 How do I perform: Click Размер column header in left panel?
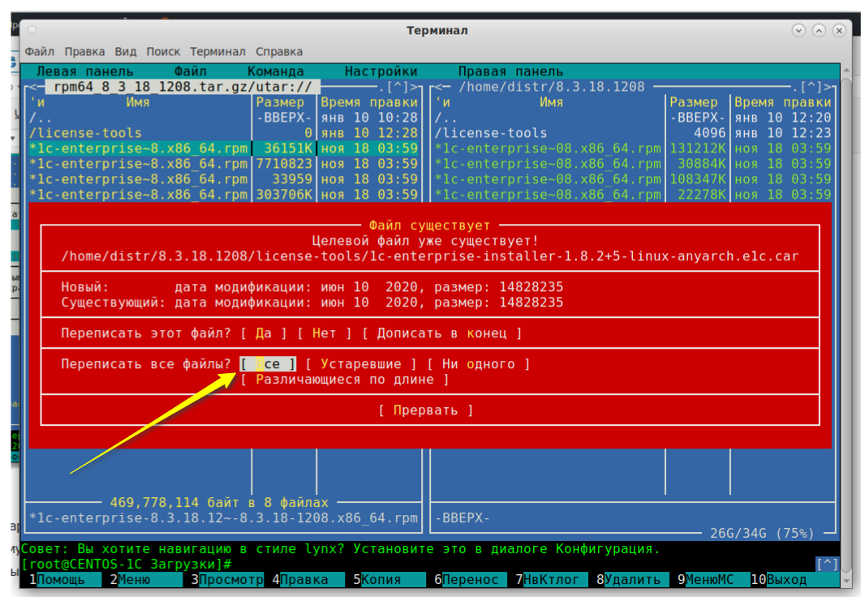click(x=280, y=102)
